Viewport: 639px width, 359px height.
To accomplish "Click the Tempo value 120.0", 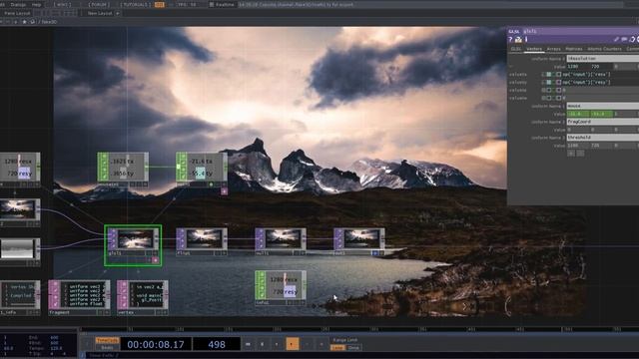I will click(x=56, y=348).
